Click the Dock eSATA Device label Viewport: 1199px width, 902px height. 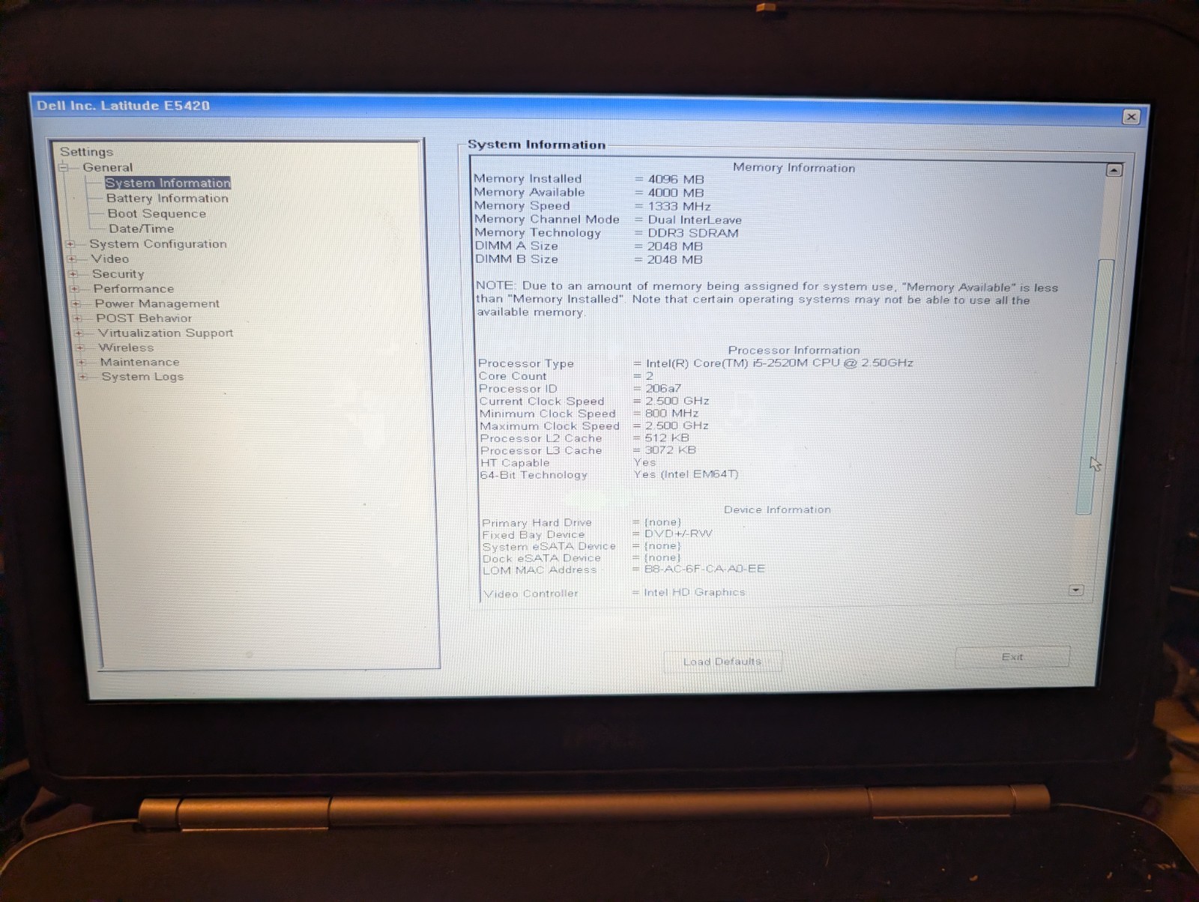point(542,559)
